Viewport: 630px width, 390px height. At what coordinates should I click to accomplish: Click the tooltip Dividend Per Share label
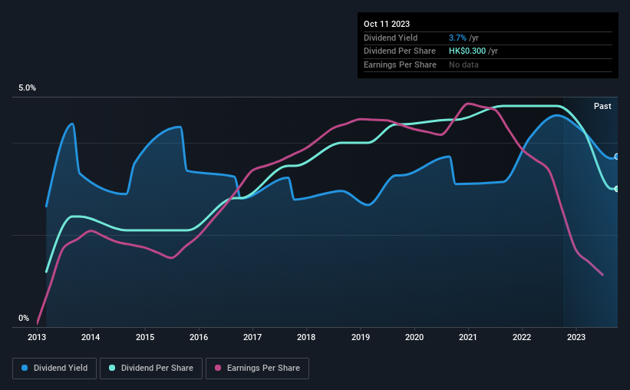tap(400, 51)
